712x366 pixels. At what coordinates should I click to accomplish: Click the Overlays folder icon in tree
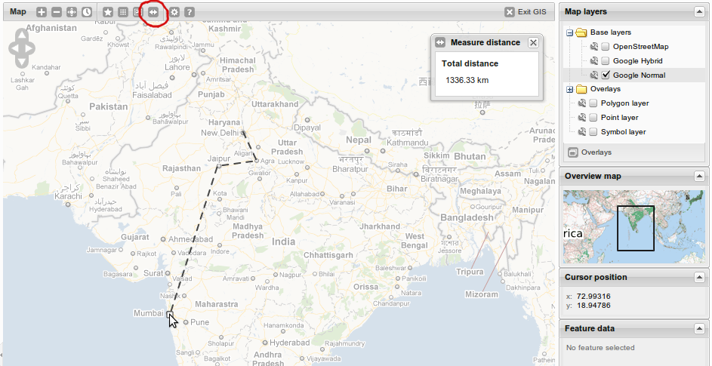581,89
